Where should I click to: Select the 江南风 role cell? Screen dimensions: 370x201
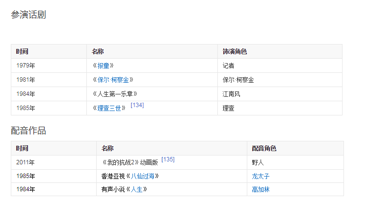coord(232,94)
